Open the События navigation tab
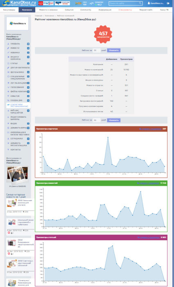 [x=69, y=10]
